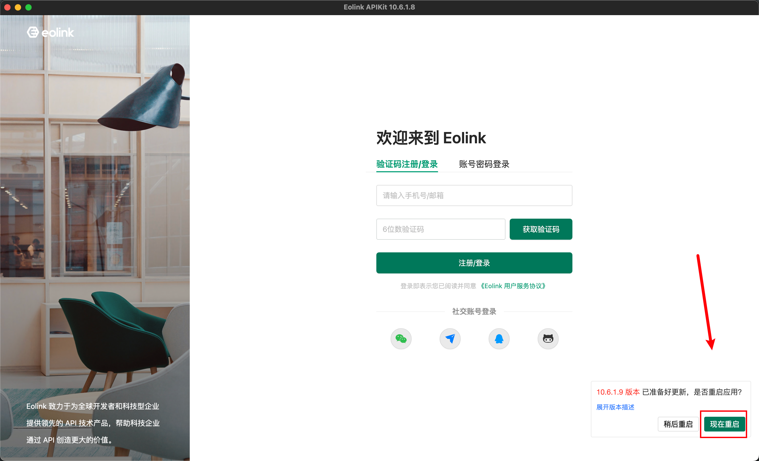Click the red window close button
This screenshot has height=461, width=759.
tap(7, 7)
